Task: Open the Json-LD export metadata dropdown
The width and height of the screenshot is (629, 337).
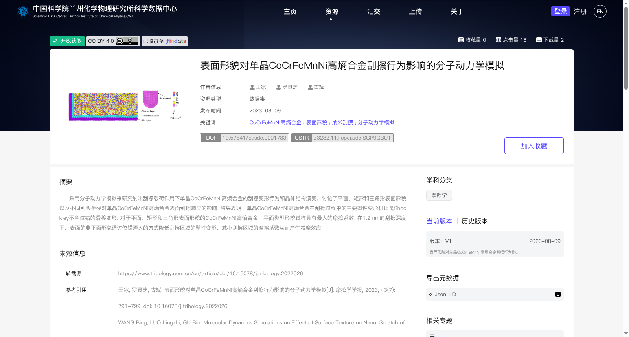Action: (x=495, y=294)
